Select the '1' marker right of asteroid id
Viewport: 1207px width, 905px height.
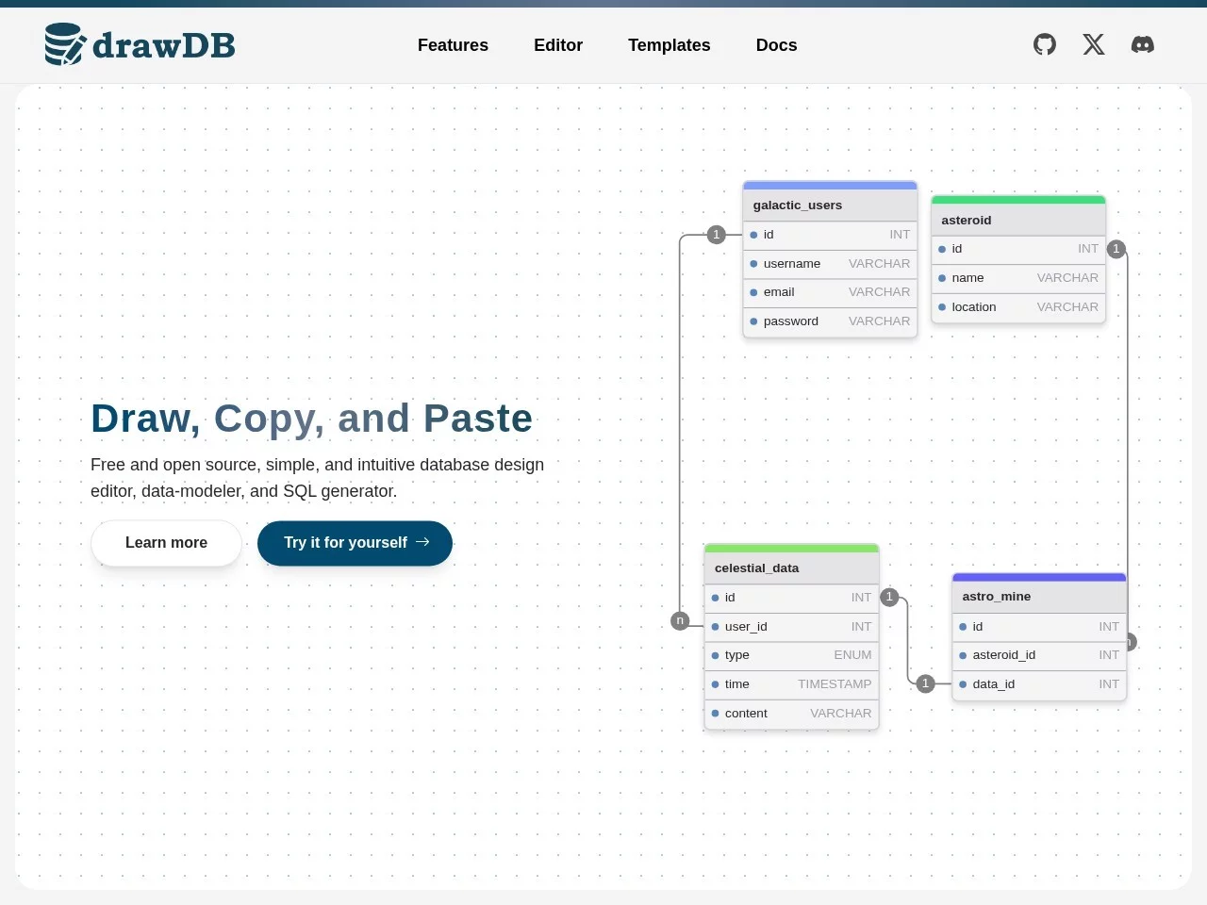click(x=1116, y=249)
